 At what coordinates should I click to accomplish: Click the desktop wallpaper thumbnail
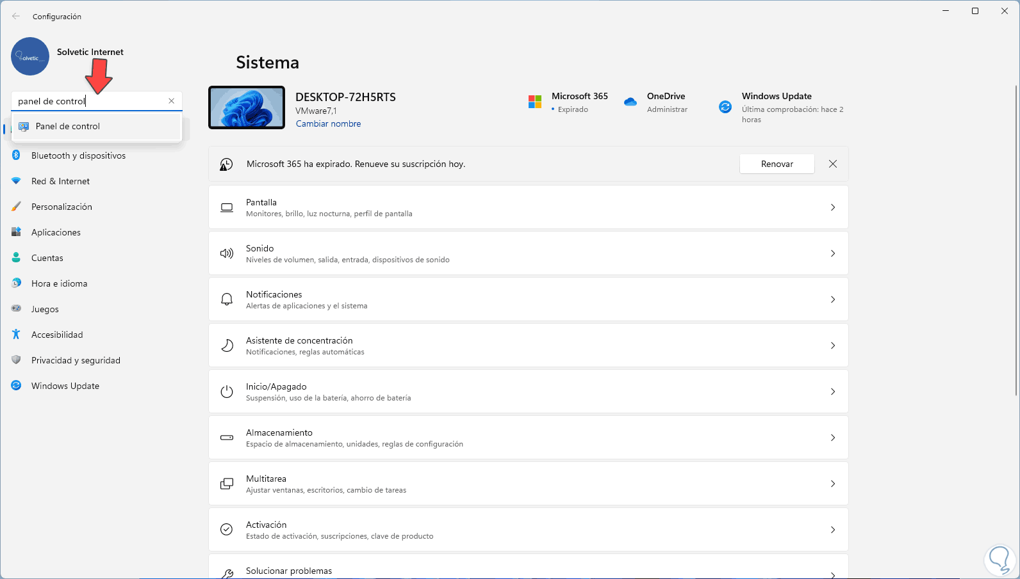pos(247,107)
